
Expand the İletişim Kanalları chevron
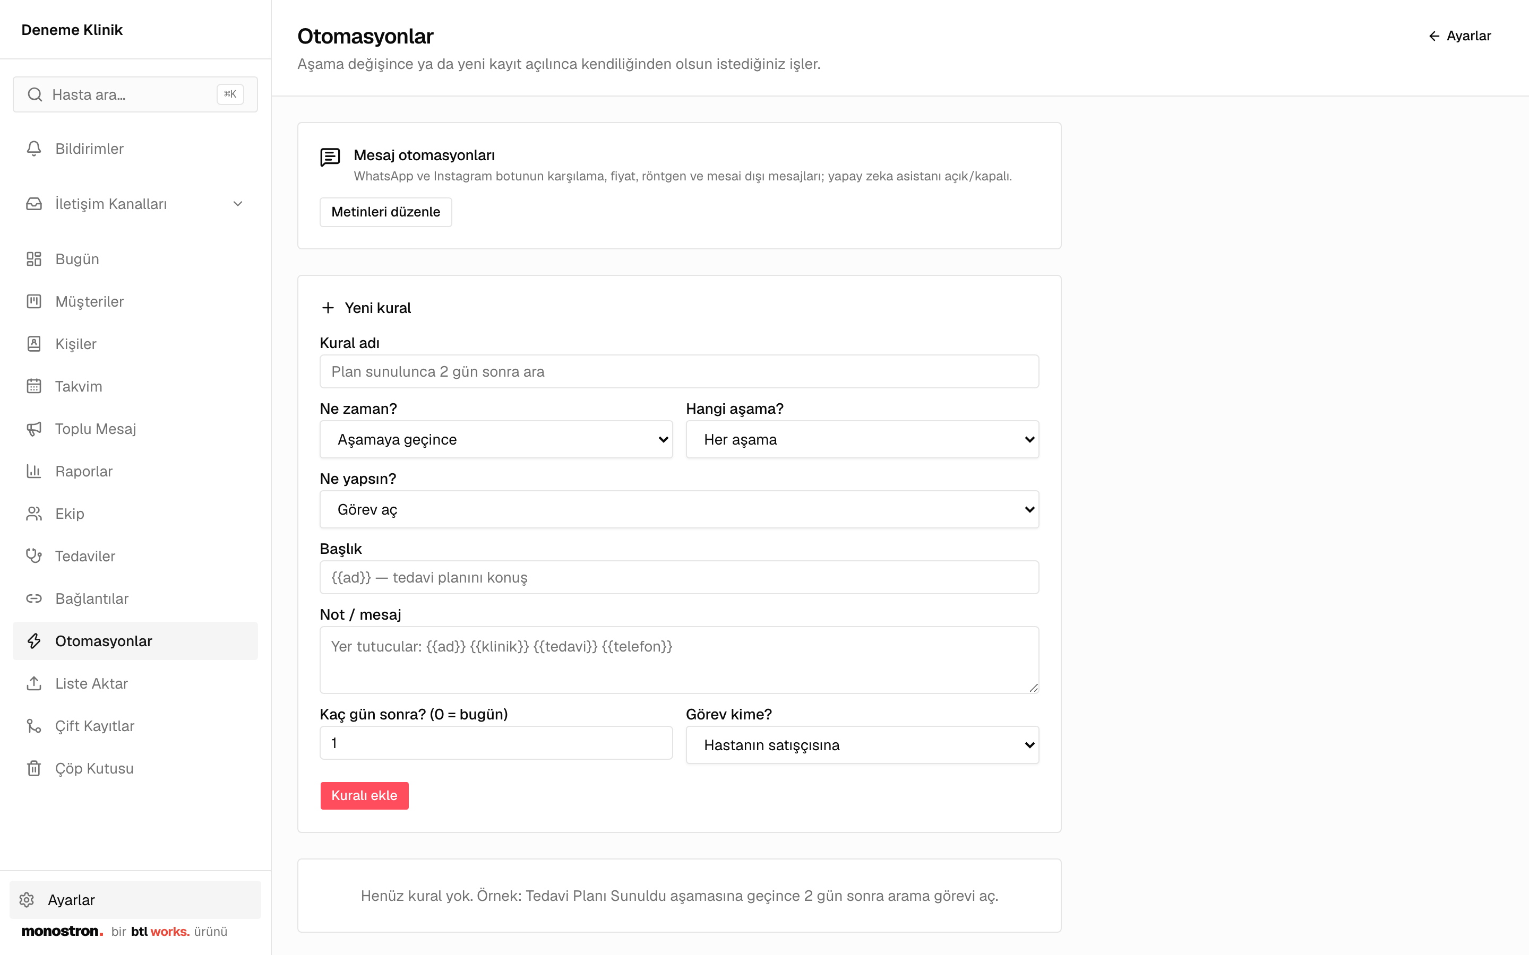coord(237,204)
